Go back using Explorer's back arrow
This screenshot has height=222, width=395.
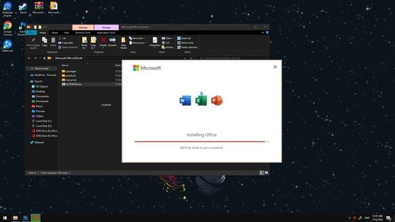(x=29, y=58)
